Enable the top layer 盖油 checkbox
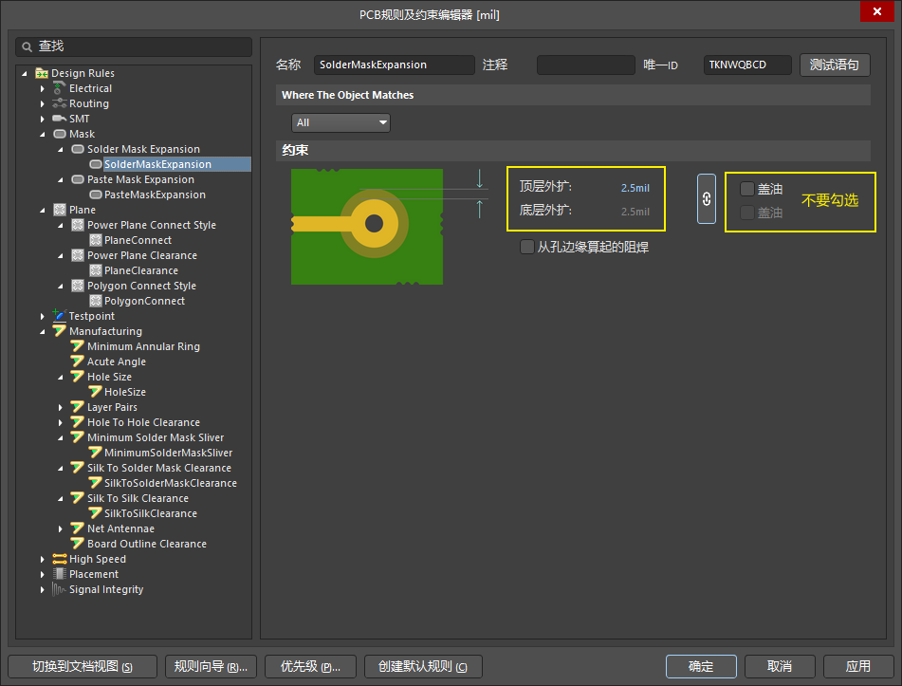902x686 pixels. (x=747, y=189)
